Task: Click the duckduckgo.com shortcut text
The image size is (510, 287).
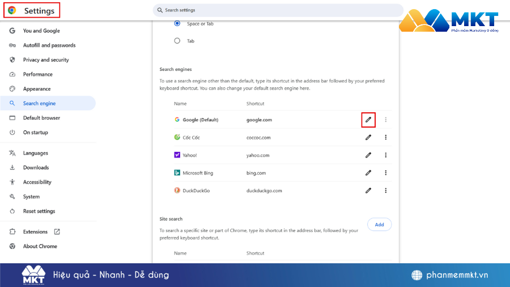Action: 264,191
